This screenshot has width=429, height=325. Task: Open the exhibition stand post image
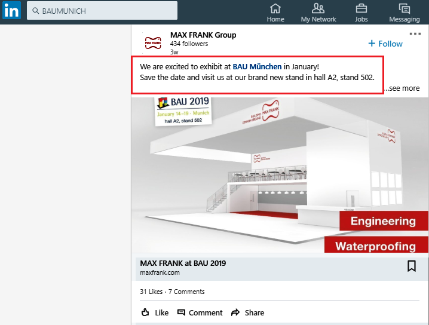point(280,175)
